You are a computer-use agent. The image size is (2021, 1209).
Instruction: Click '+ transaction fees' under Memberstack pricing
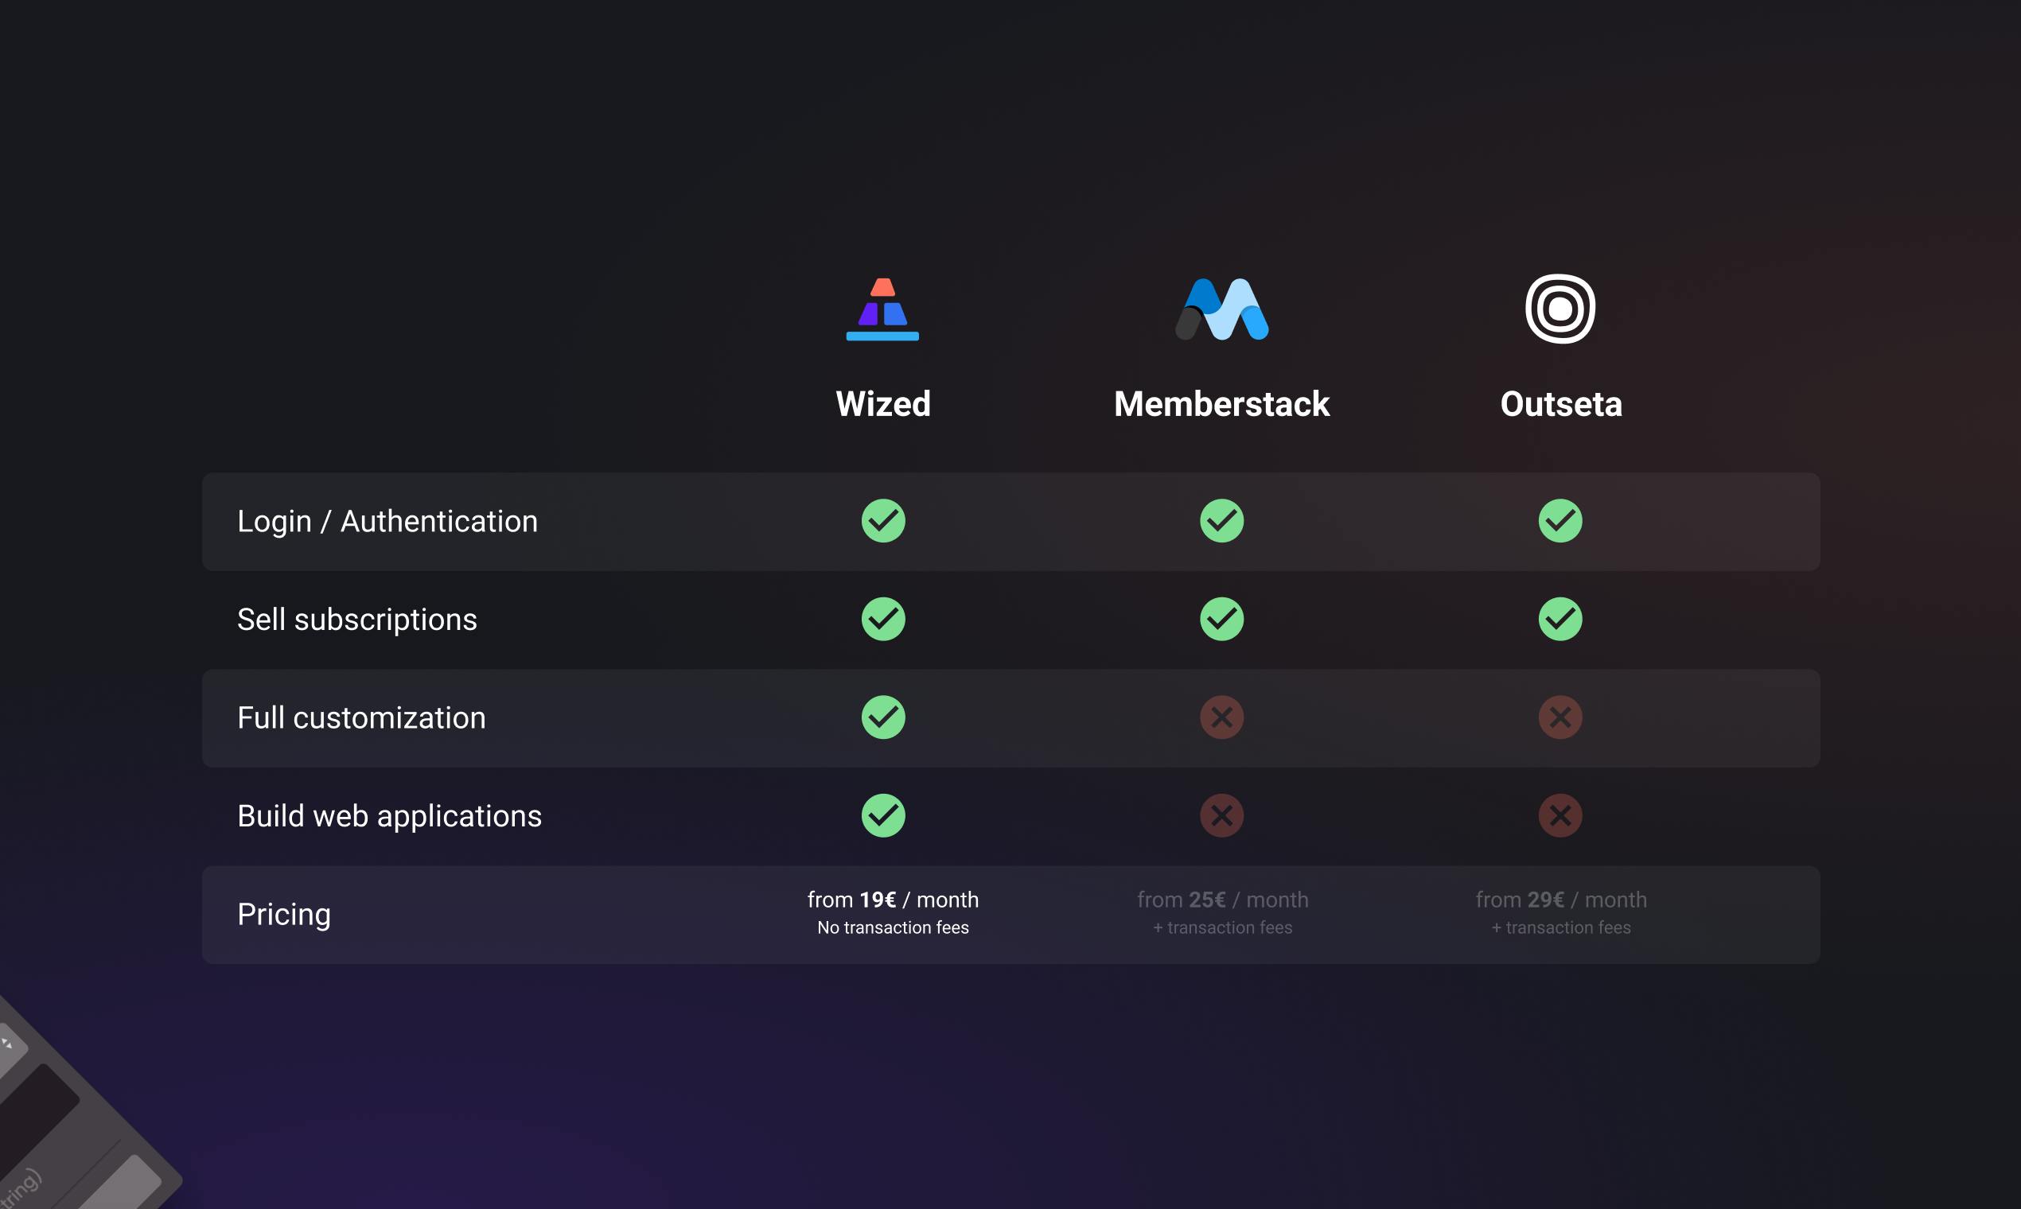tap(1222, 928)
